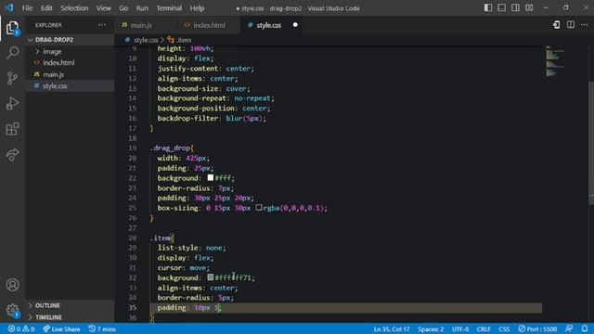Click Live Share in status bar
This screenshot has width=594, height=334.
(x=61, y=328)
